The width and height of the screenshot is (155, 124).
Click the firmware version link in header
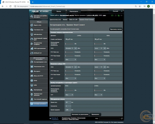(x=92, y=16)
